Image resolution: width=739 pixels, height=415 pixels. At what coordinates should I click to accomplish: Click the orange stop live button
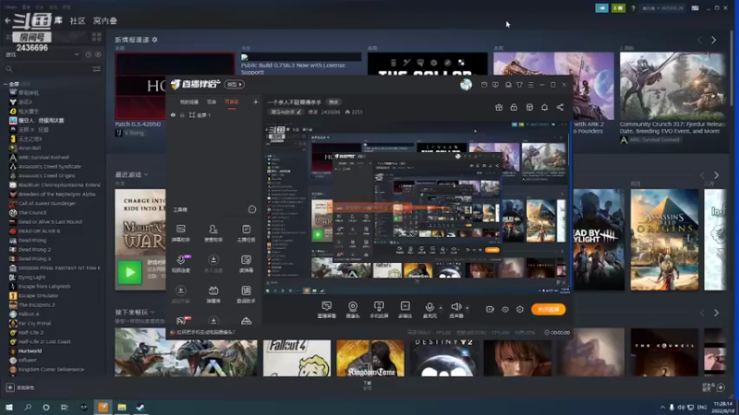(548, 309)
